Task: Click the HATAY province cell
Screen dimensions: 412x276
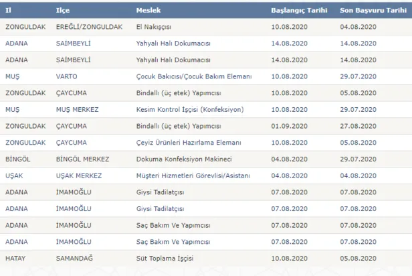Action: (x=15, y=257)
